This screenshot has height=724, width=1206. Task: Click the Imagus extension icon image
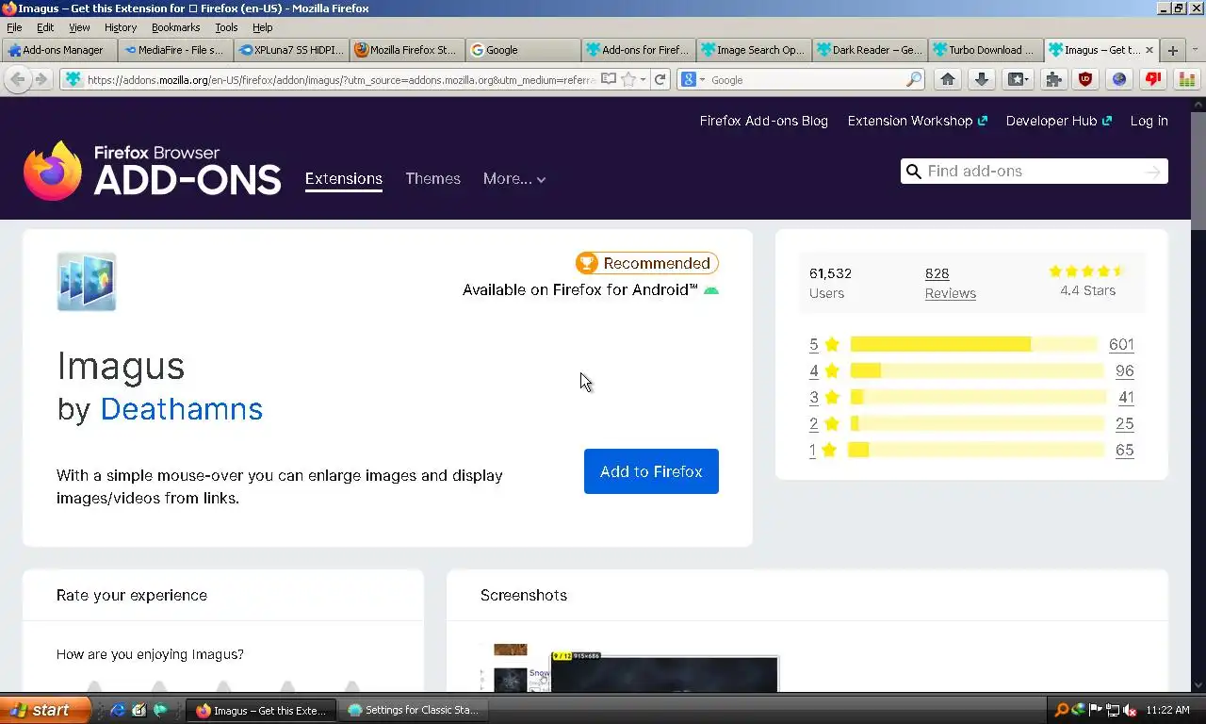coord(87,281)
